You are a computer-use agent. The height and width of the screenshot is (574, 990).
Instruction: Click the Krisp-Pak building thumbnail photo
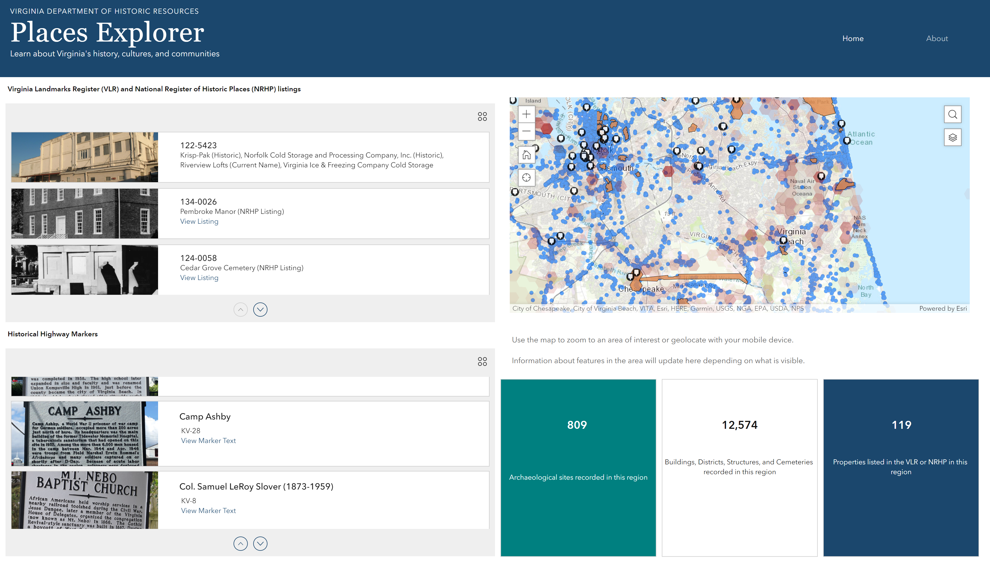click(x=85, y=157)
